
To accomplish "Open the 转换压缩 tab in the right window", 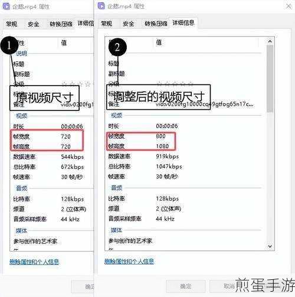I will (156, 24).
